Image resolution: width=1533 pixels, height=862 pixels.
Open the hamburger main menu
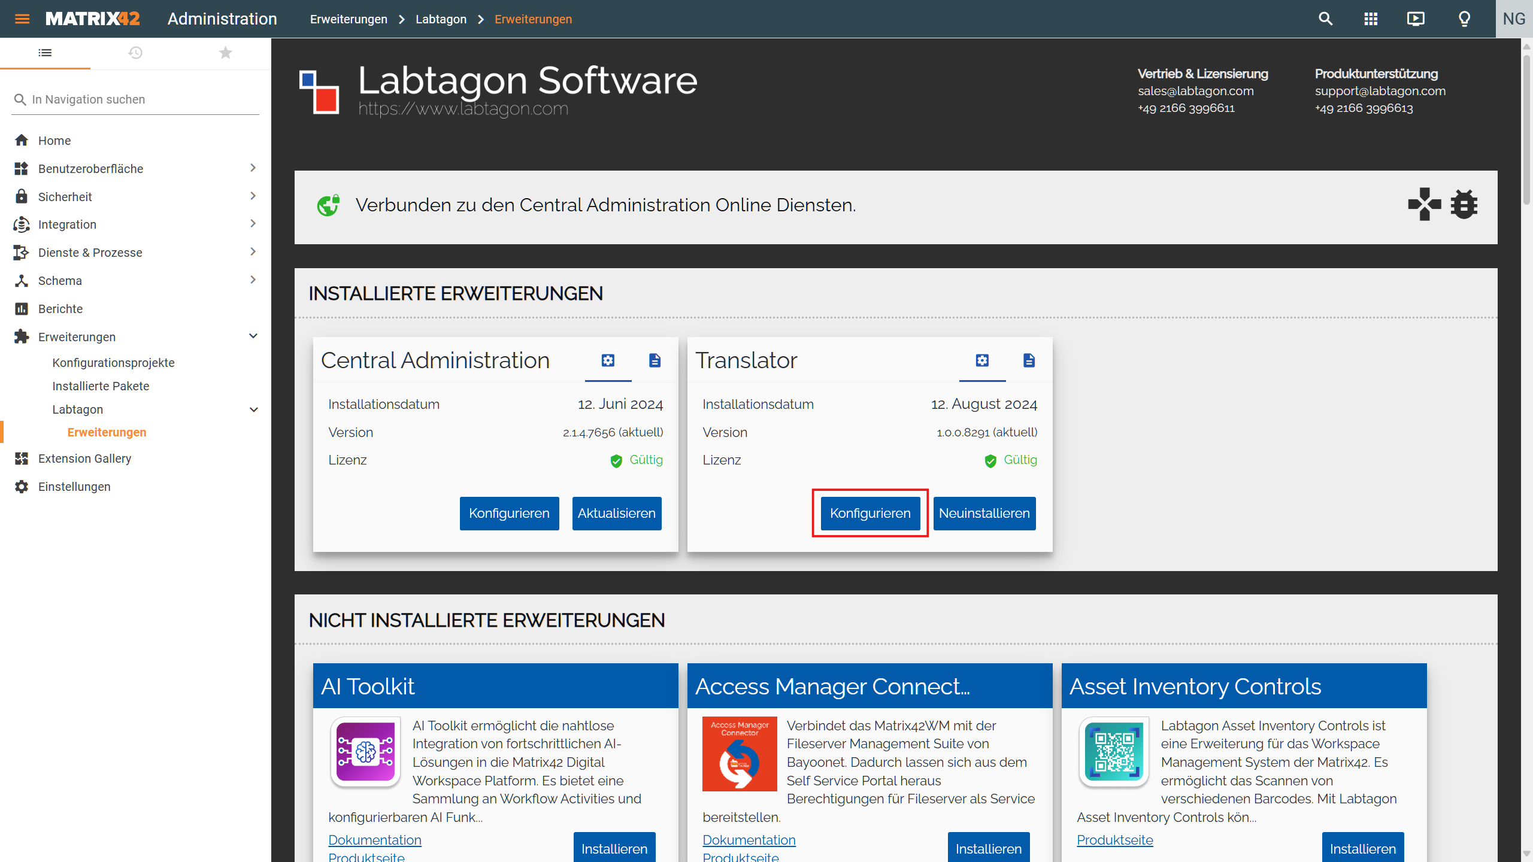pyautogui.click(x=22, y=19)
